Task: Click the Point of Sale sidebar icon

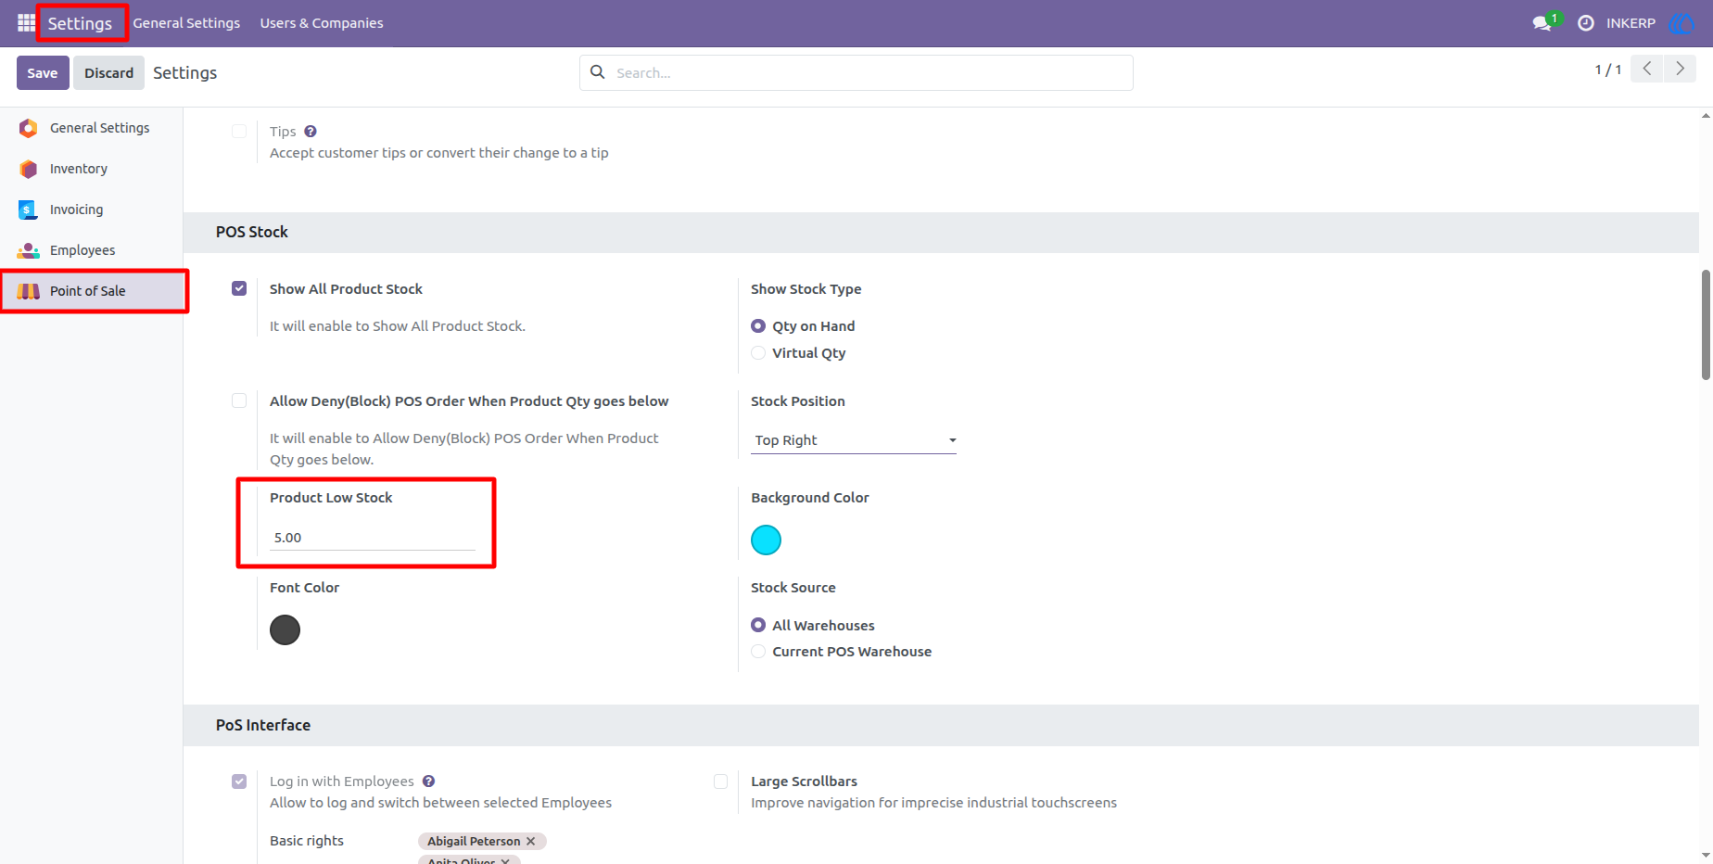Action: point(29,291)
